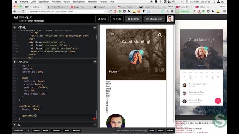Viewport: 239px width, 134px height.
Task: Open the CSS editor dropdown arrow
Action: tap(94, 62)
